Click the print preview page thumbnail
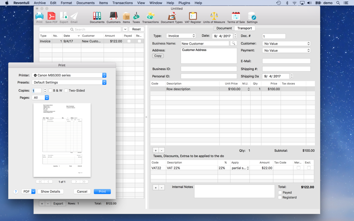 [x=62, y=140]
